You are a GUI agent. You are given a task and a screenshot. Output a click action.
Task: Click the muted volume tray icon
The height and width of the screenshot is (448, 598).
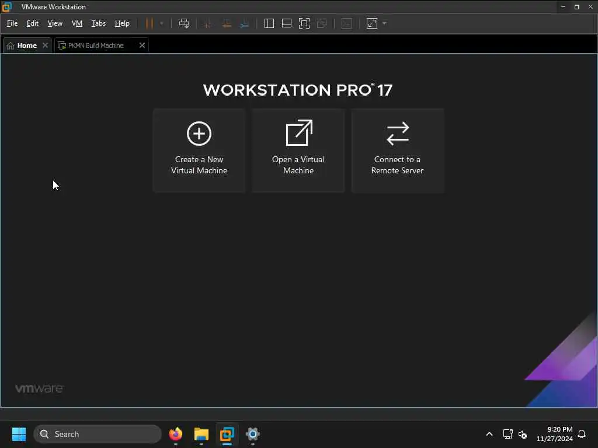tap(523, 434)
